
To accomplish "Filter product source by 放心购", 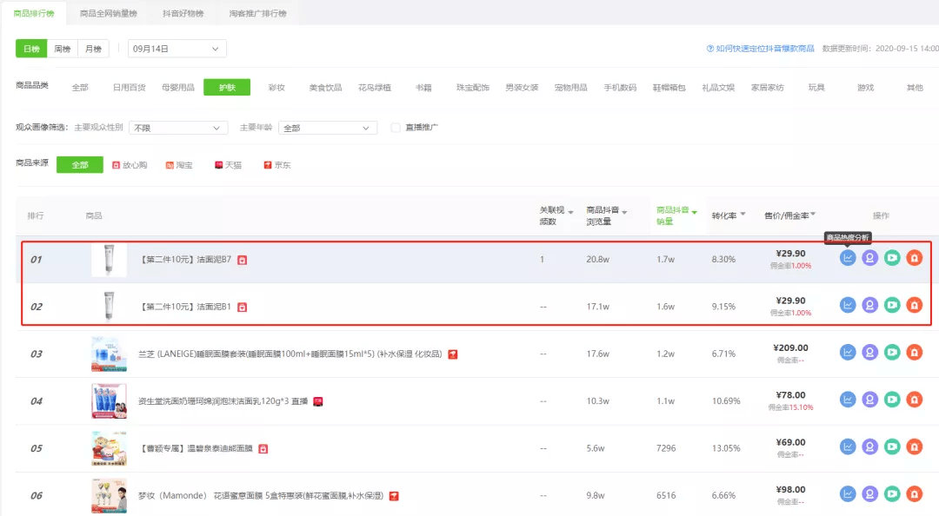I will [130, 165].
